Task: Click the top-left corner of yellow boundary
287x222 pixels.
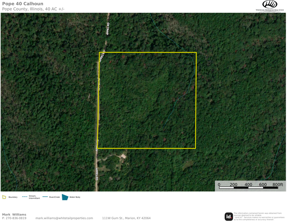Action: (x=99, y=53)
